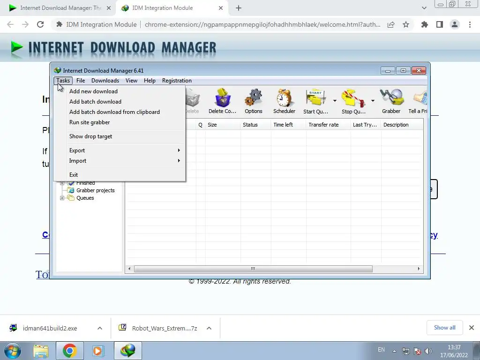This screenshot has height=360, width=480.
Task: Bookmark this page with star icon
Action: pos(406,24)
